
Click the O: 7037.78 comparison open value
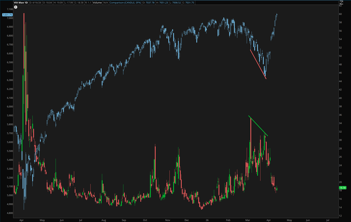149,3
